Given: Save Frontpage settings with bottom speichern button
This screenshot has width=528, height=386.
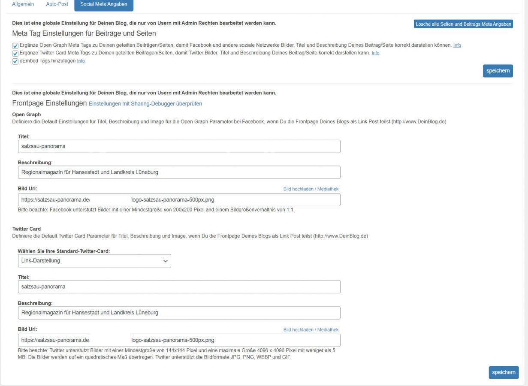Looking at the screenshot, I should pos(504,372).
